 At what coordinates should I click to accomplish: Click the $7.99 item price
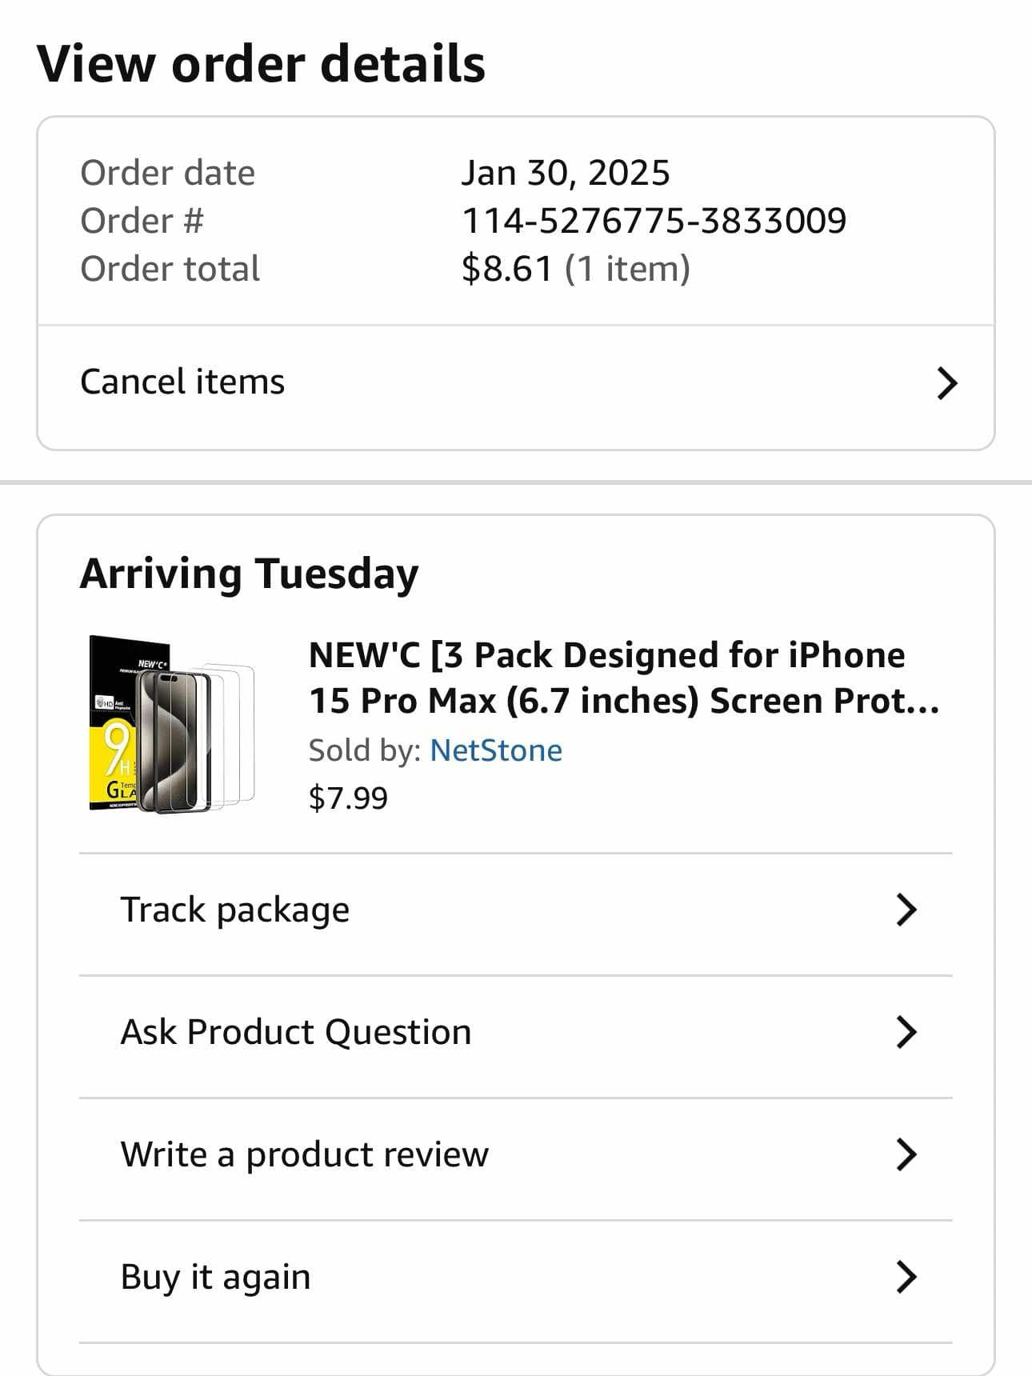click(348, 798)
